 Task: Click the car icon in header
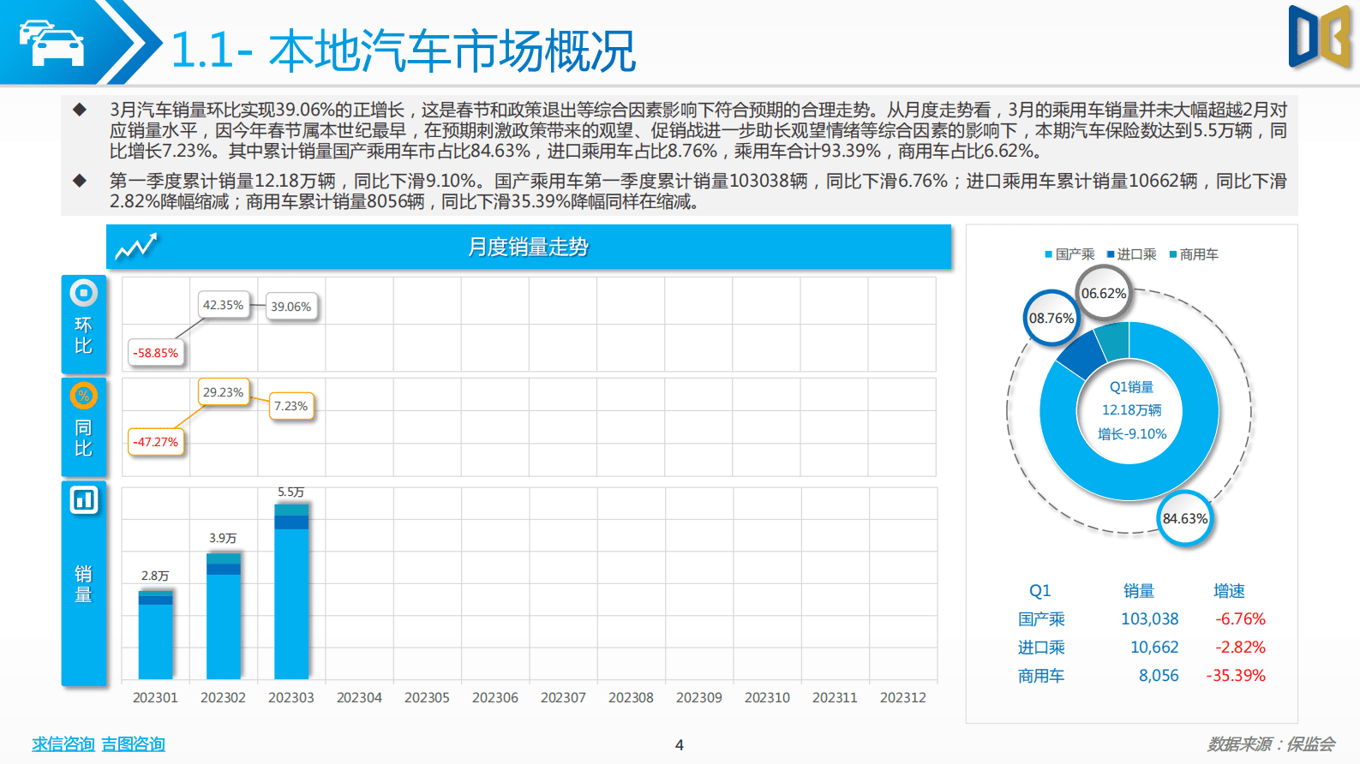tap(51, 43)
